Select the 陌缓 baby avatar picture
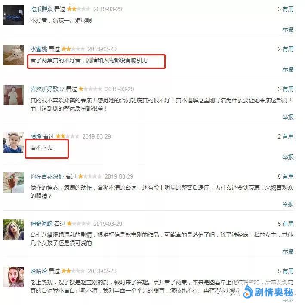The image size is (305, 305). click(x=14, y=142)
